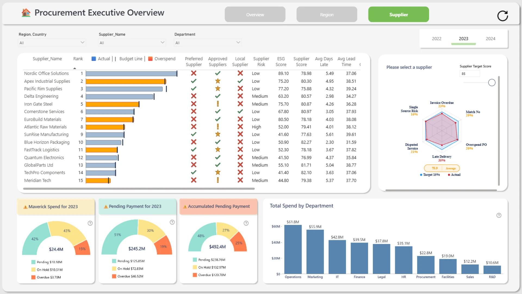Sort by ESG Score column header
The width and height of the screenshot is (522, 294).
tap(281, 62)
